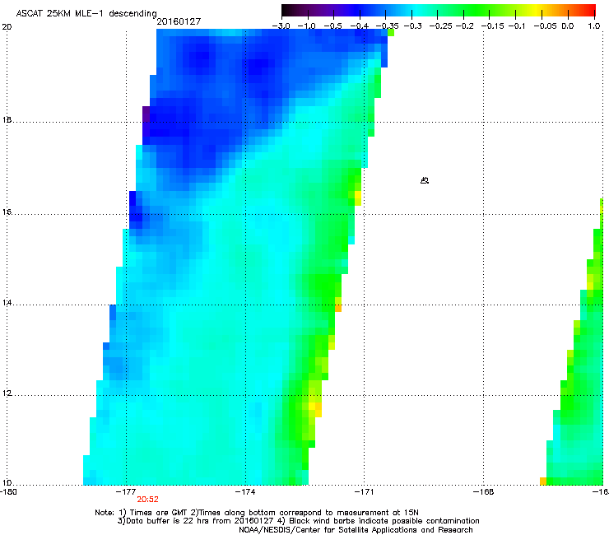Click the small island outline east of the swath
Image resolution: width=609 pixels, height=535 pixels.
[425, 180]
